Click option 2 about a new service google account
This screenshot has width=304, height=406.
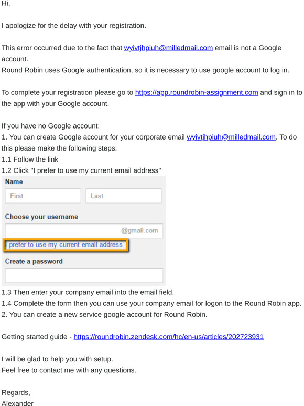pos(104,314)
